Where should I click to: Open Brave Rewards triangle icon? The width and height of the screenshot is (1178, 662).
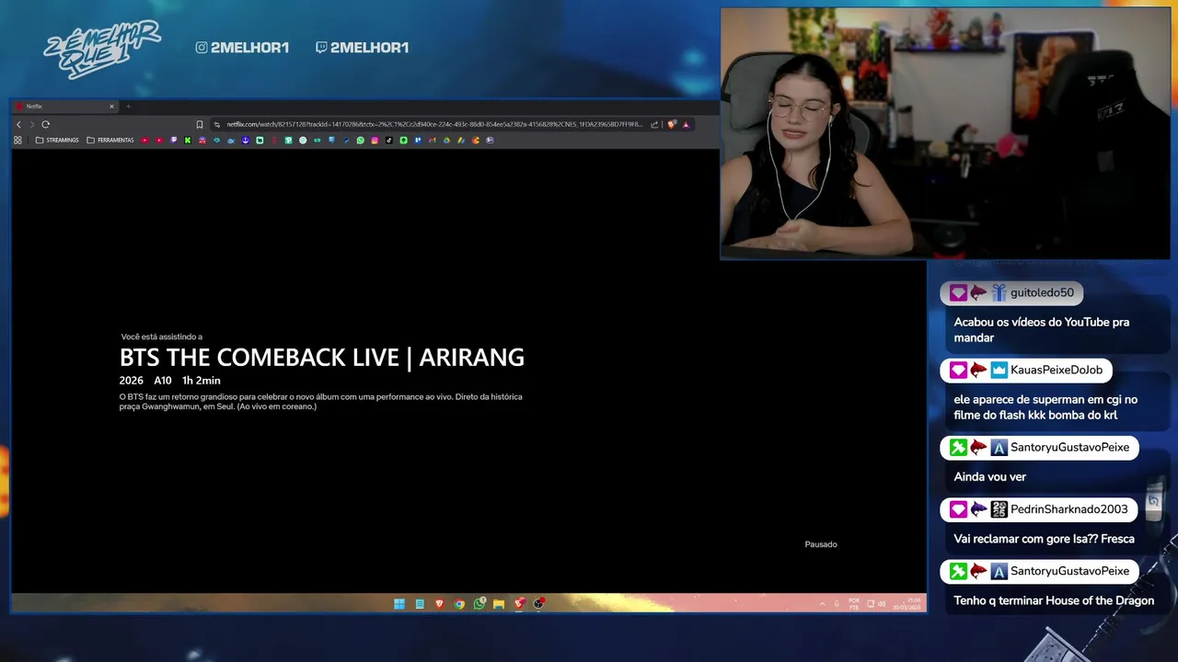(x=686, y=124)
